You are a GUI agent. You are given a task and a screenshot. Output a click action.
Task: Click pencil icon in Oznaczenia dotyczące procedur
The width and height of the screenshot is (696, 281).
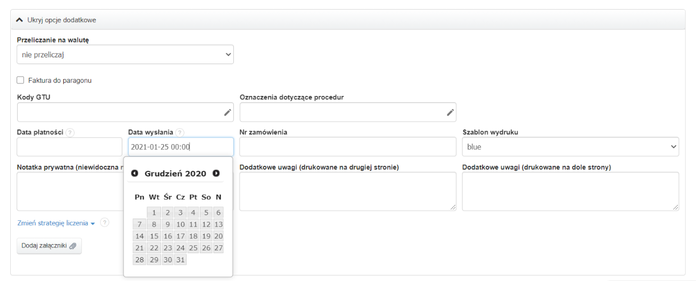450,112
